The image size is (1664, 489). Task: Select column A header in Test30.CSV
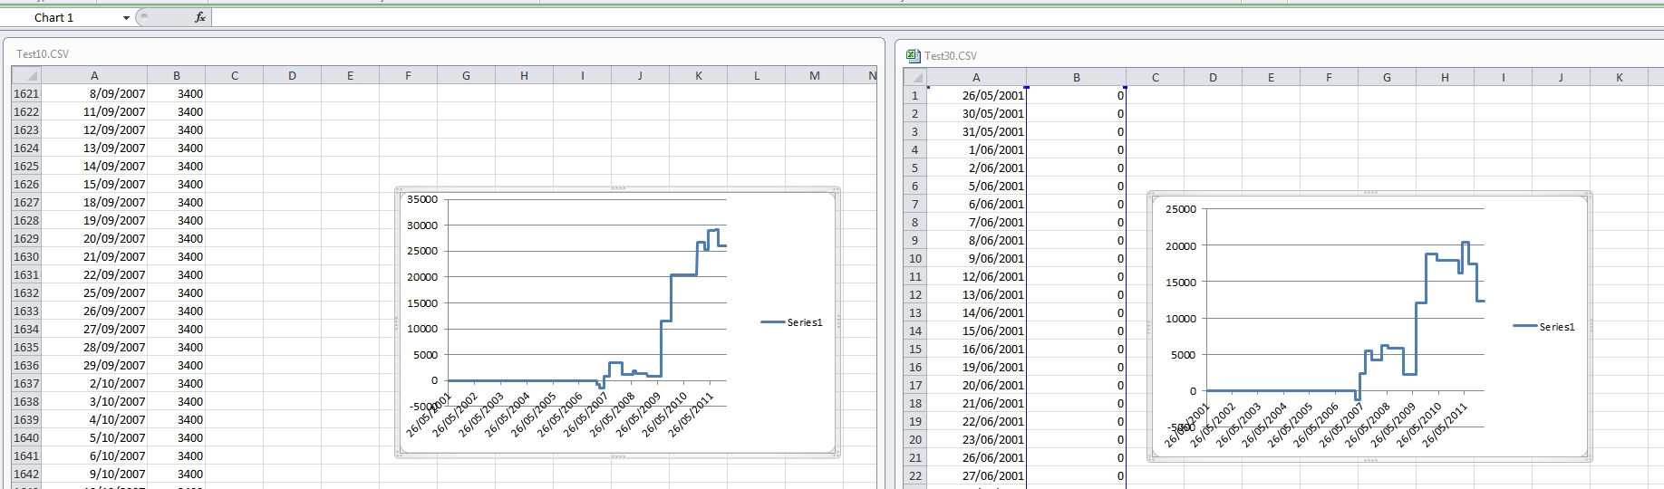click(x=976, y=77)
